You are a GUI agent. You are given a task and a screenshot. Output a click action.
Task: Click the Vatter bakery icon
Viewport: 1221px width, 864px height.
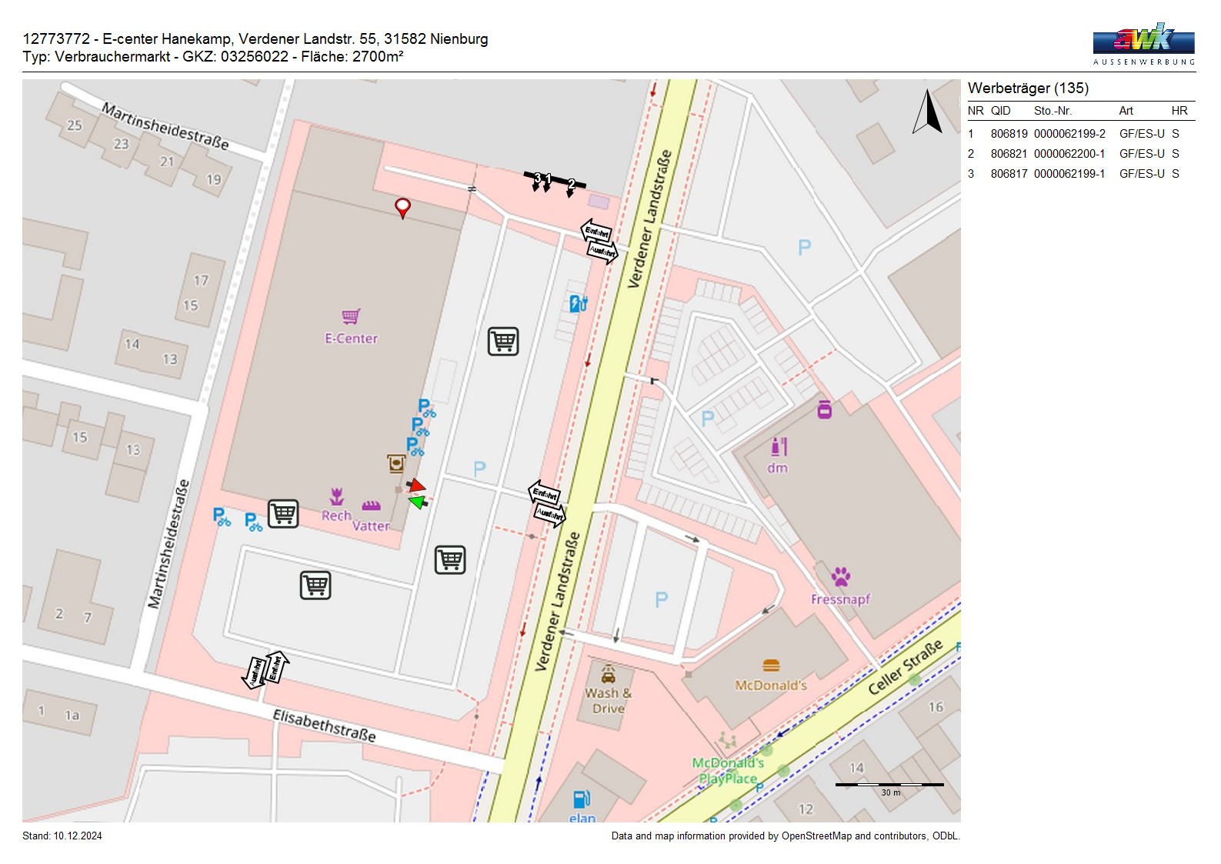point(372,506)
